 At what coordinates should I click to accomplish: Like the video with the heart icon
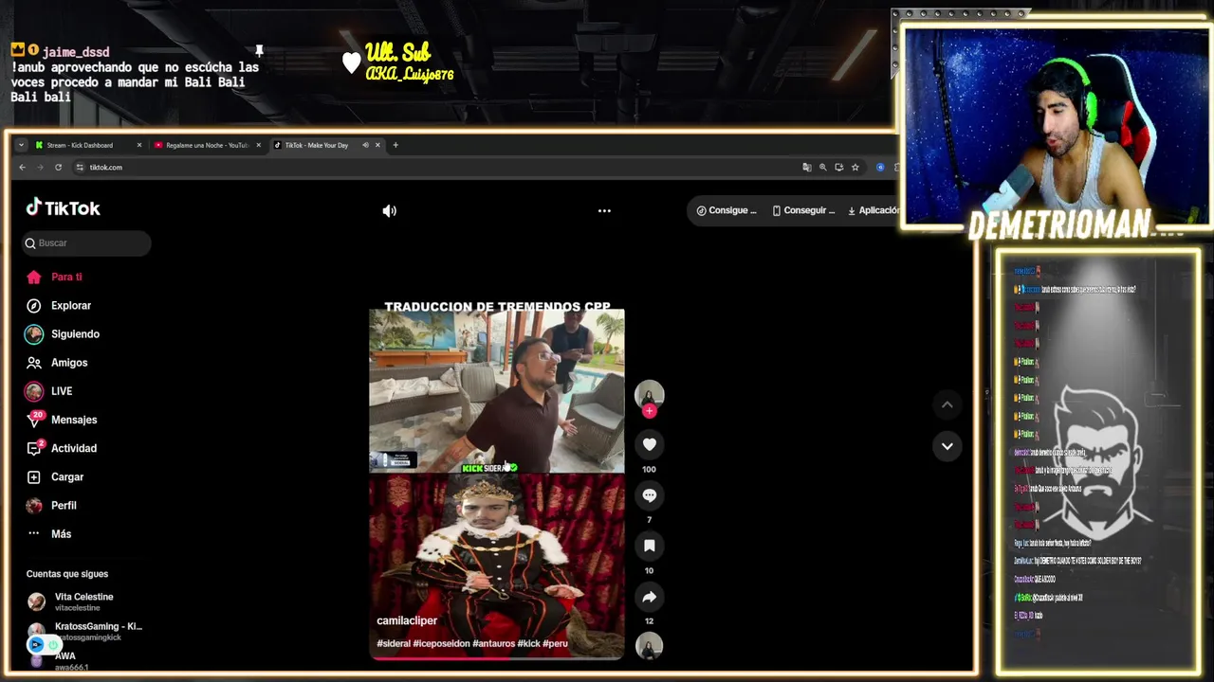649,444
